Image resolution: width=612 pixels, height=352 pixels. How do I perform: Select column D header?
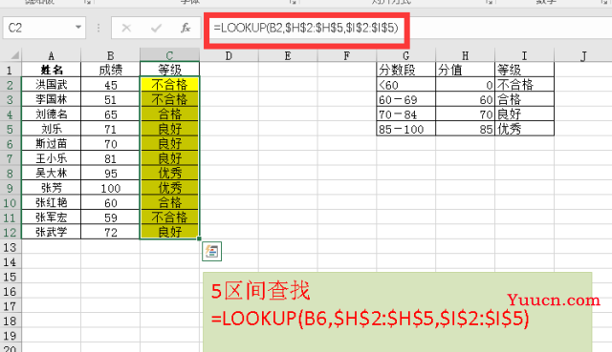[x=229, y=55]
